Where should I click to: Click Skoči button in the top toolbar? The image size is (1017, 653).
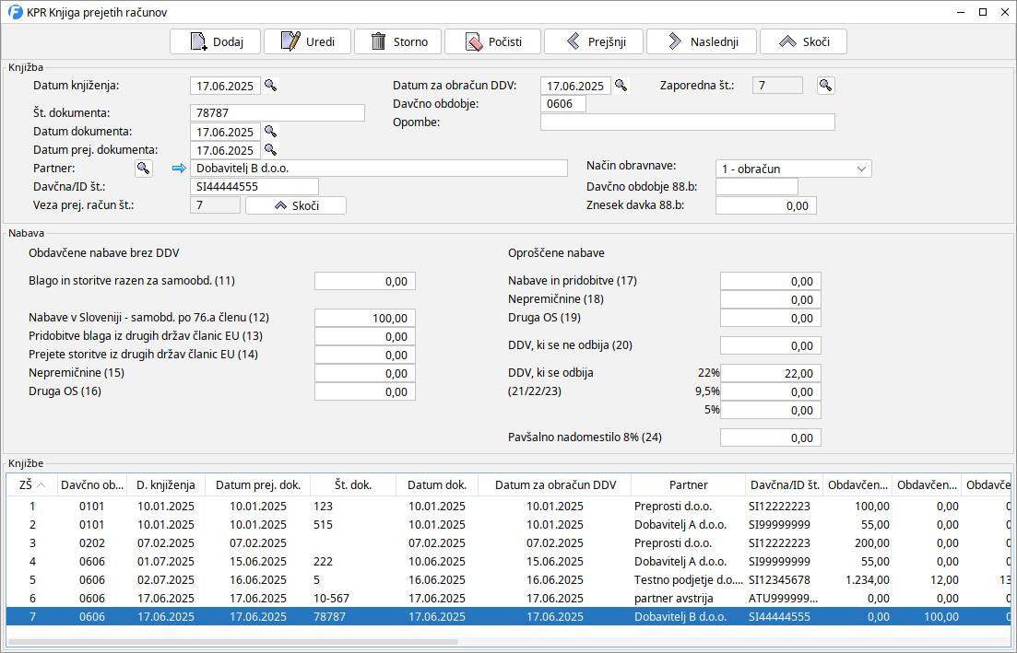(804, 41)
